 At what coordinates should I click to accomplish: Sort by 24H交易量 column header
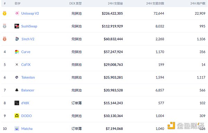coord(115,3)
